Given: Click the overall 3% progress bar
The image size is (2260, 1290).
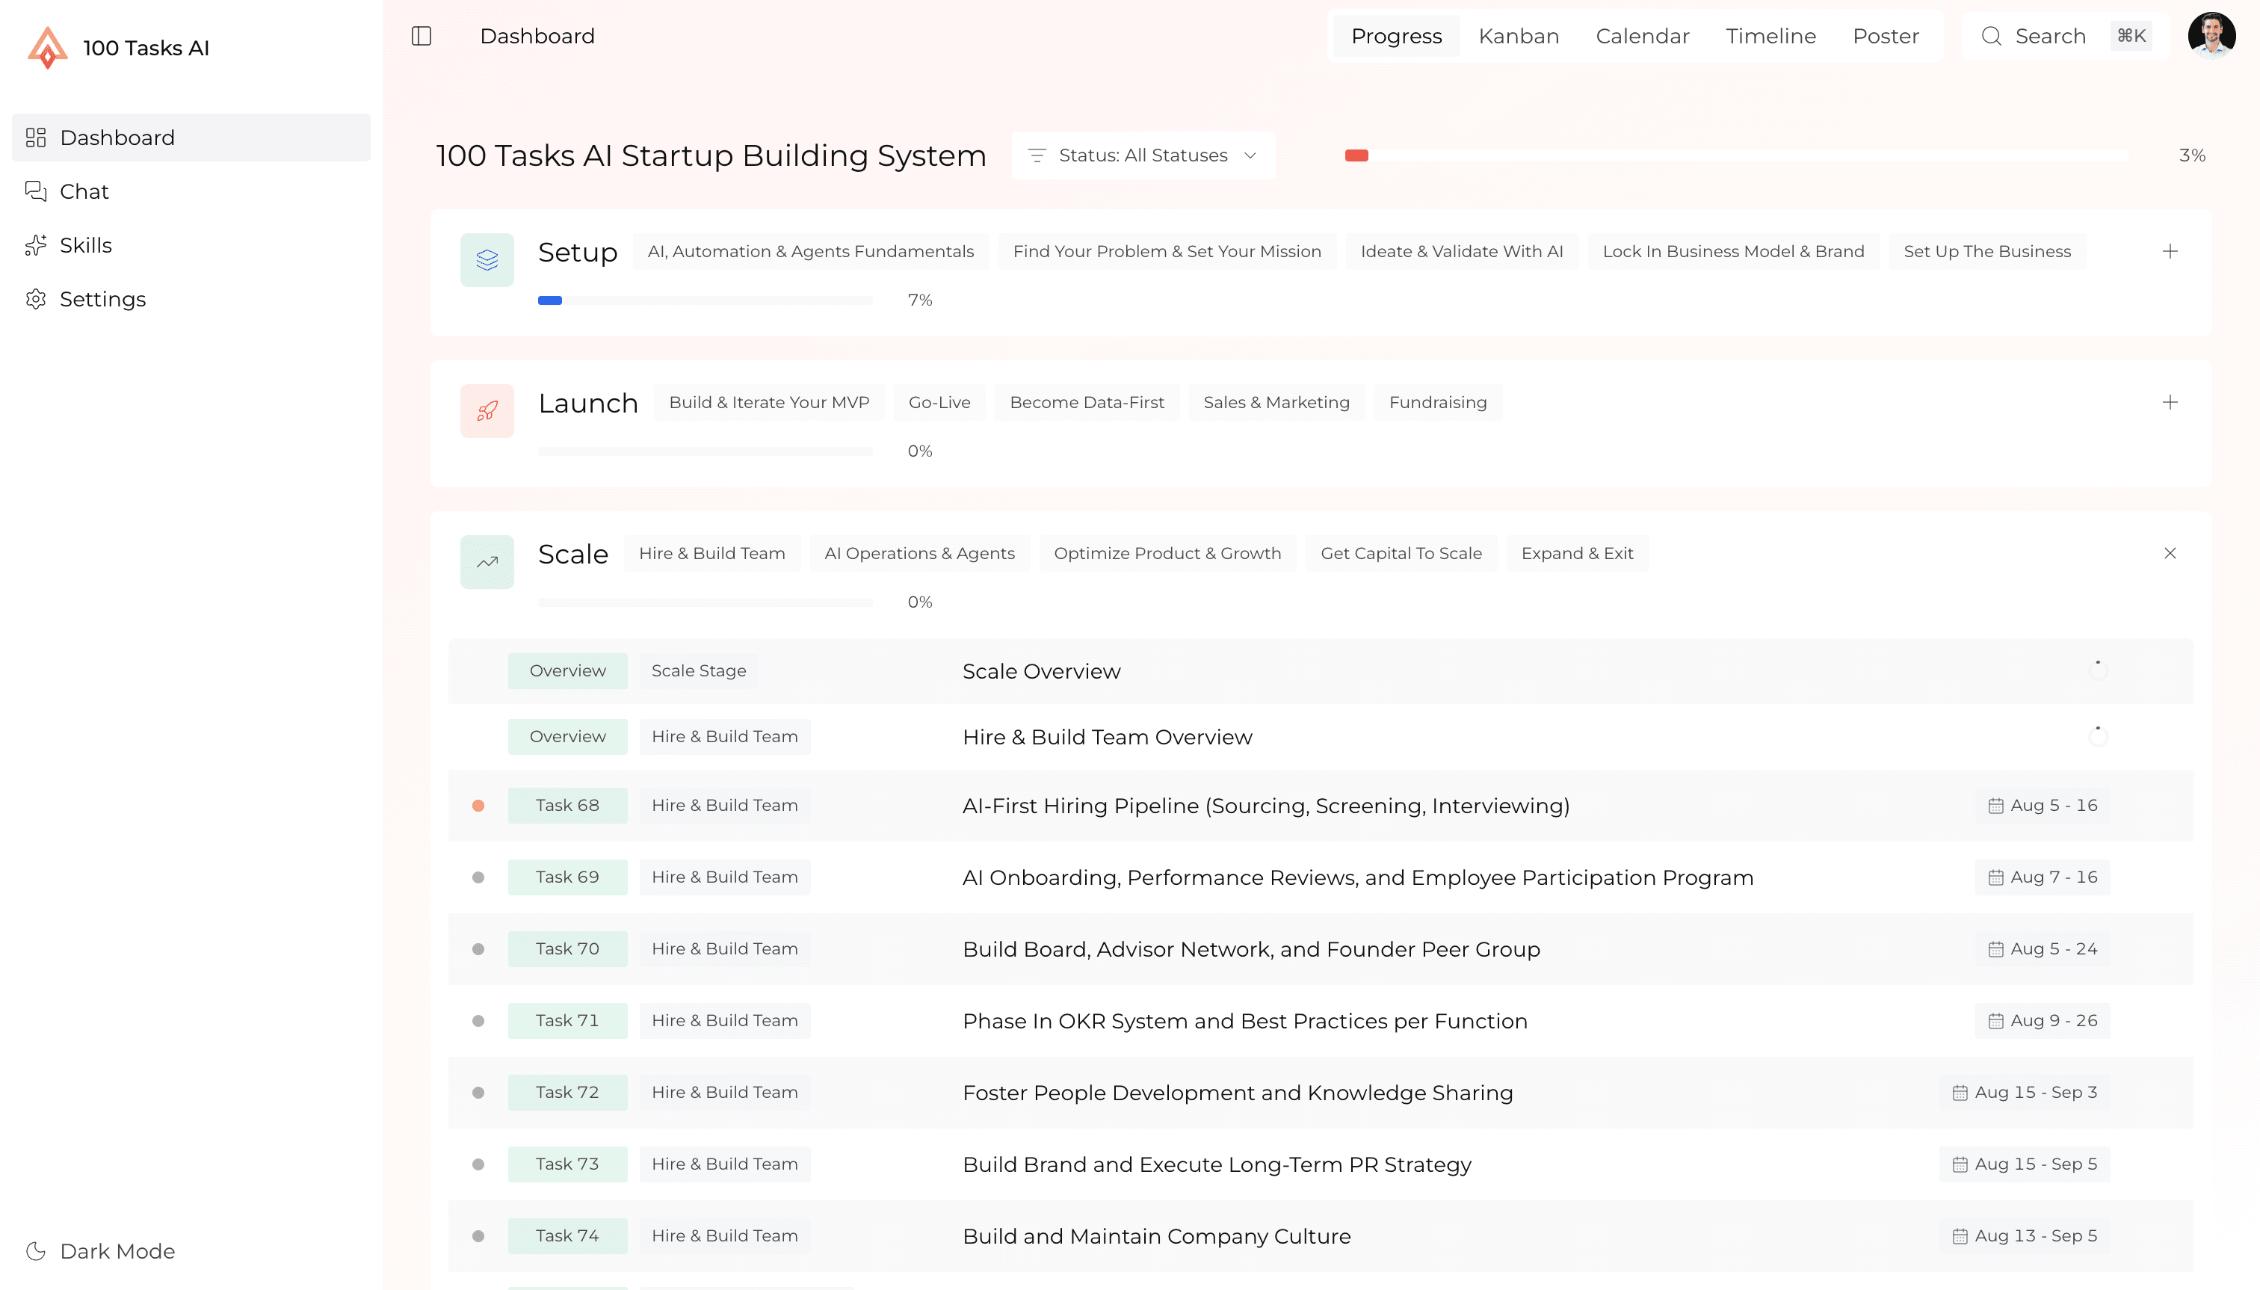Looking at the screenshot, I should tap(1735, 156).
